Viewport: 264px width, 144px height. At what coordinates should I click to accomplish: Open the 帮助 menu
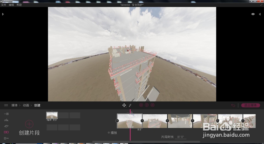coord(19,5)
